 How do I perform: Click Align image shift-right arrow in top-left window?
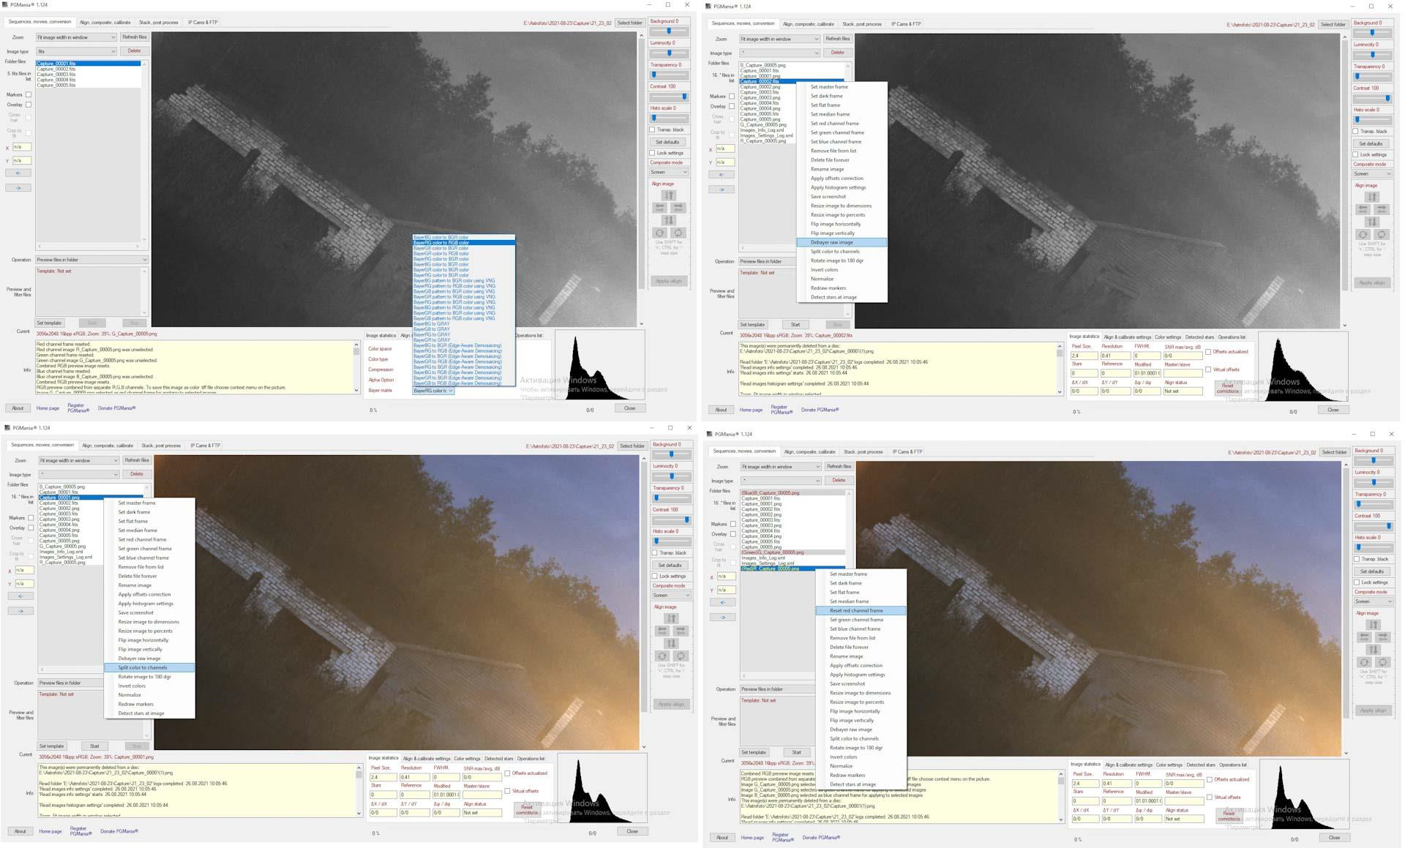[x=678, y=208]
